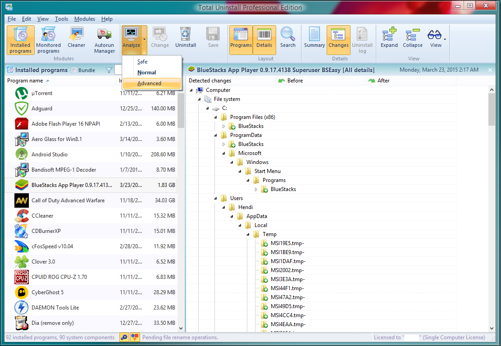Choose Normal analyze mode

pos(152,73)
